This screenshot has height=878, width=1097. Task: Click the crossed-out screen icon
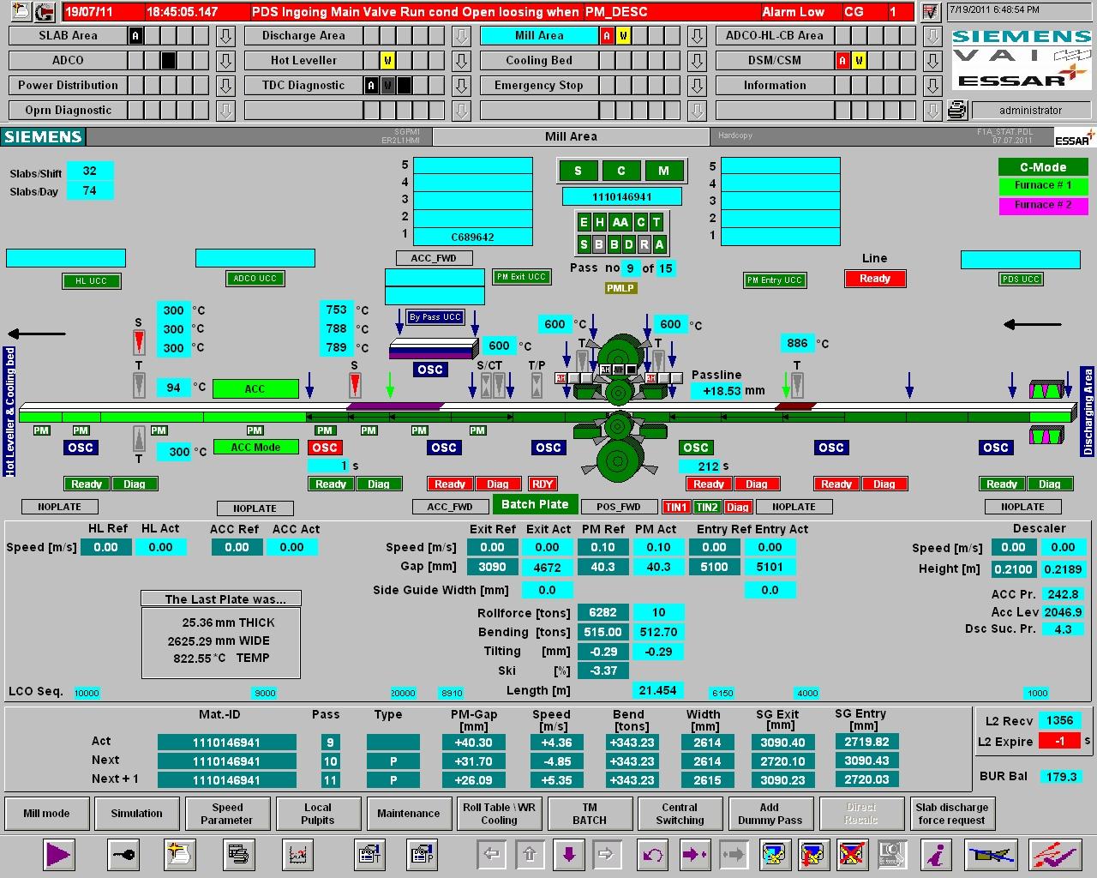(851, 854)
